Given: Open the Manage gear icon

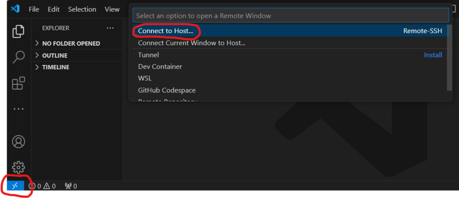Looking at the screenshot, I should (18, 167).
